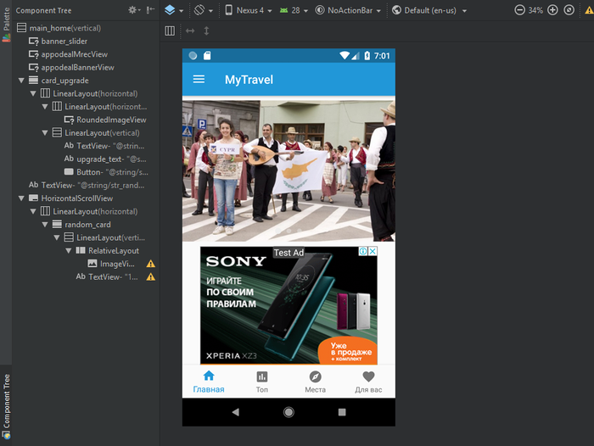Collapse the HorizontalScrollView tree node
Screen dimensions: 594x446
coord(21,198)
